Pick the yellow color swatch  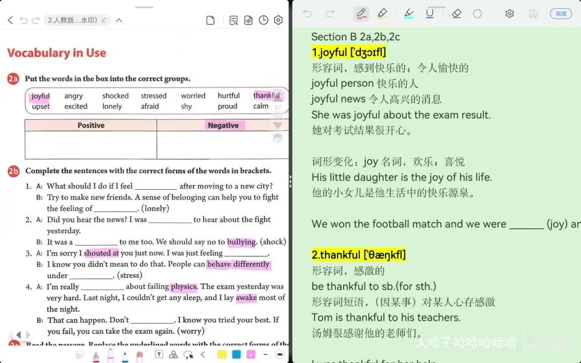(x=222, y=354)
